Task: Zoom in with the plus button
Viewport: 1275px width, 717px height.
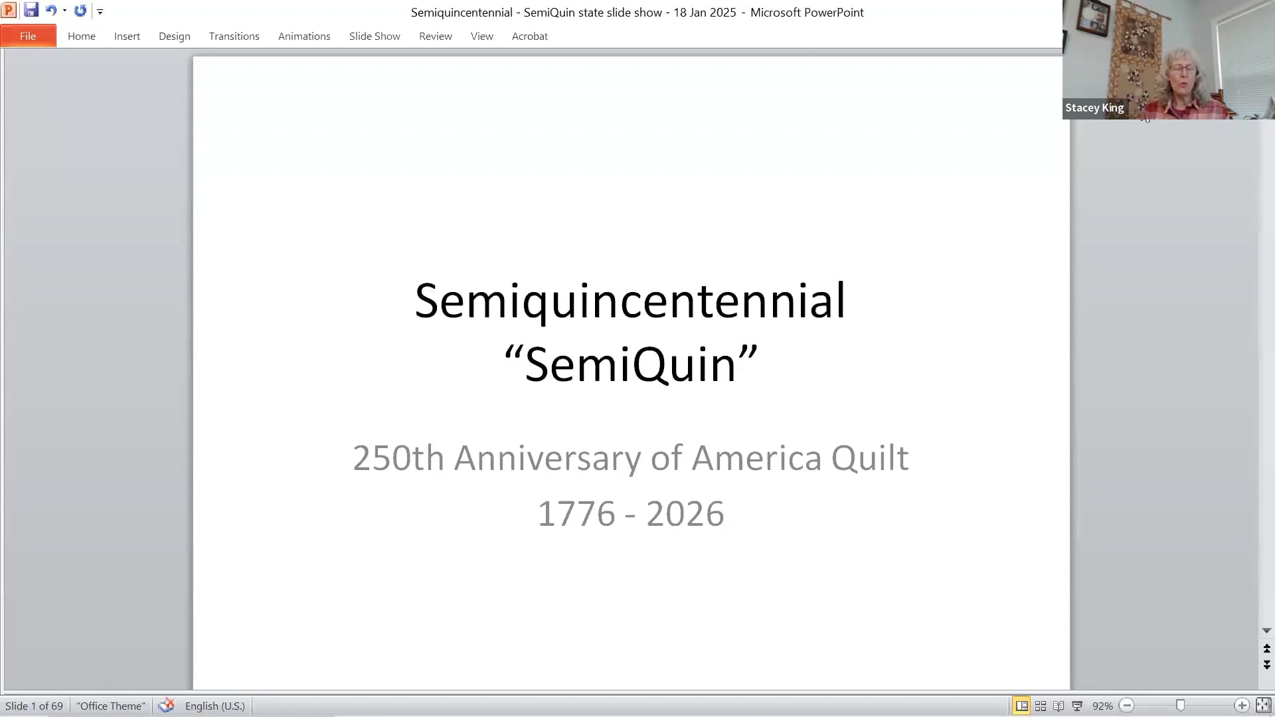Action: click(1241, 706)
